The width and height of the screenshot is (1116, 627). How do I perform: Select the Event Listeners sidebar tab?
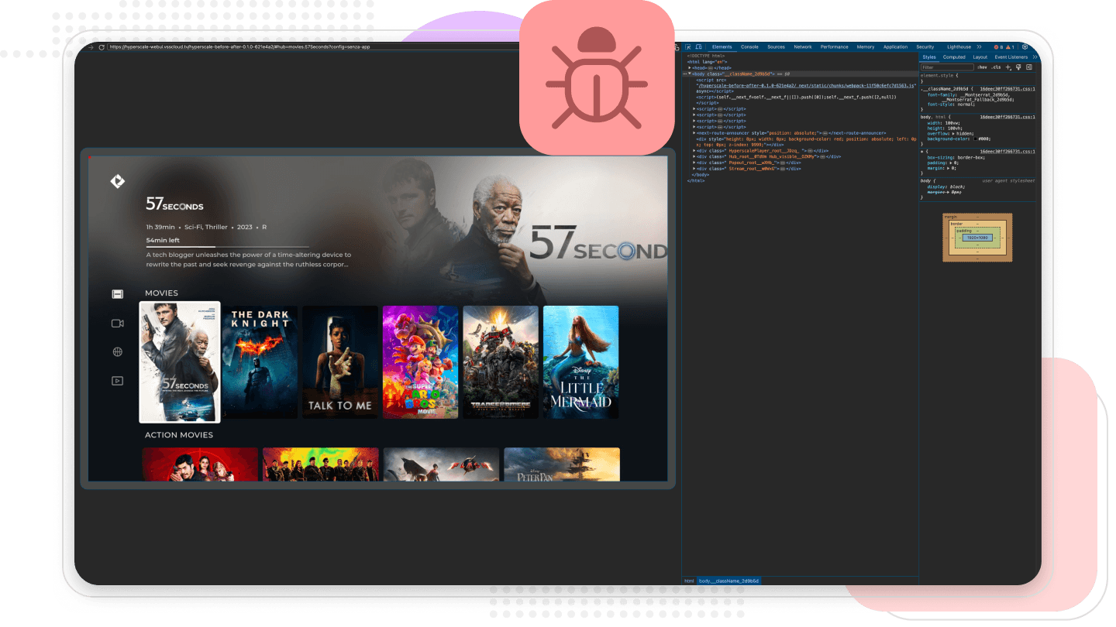point(1011,57)
